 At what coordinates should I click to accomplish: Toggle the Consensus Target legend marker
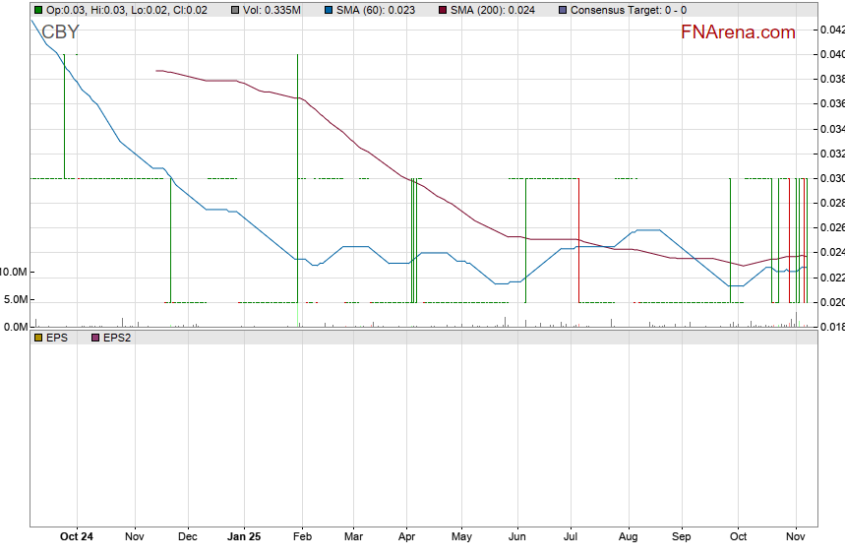562,10
